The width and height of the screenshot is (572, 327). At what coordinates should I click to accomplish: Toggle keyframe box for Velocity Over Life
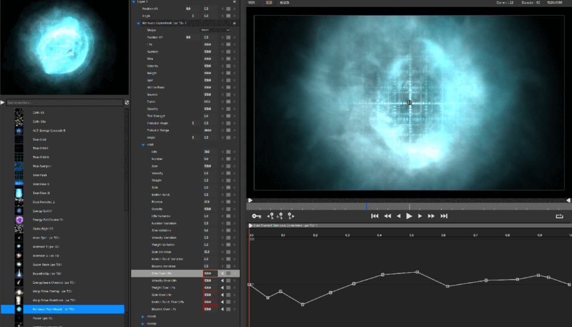tap(228, 280)
